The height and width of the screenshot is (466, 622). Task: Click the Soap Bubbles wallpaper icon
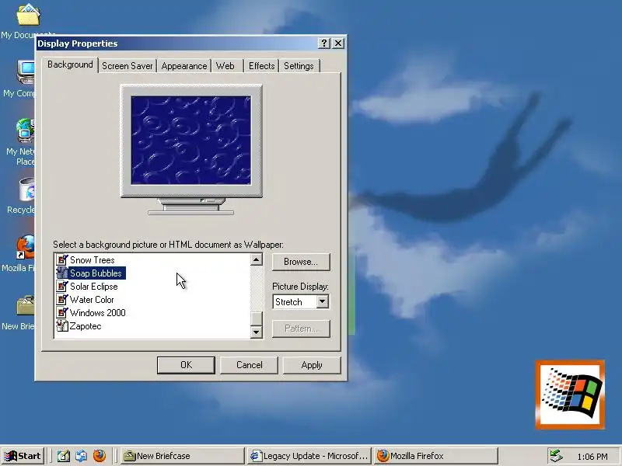[x=62, y=273]
